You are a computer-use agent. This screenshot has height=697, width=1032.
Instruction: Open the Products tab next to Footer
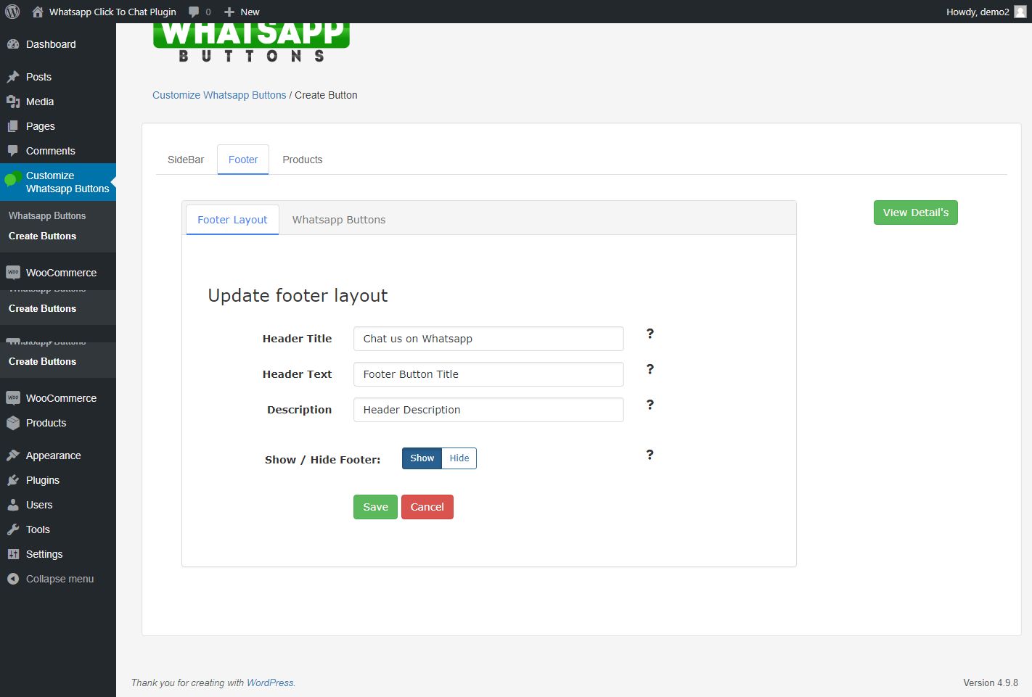303,160
